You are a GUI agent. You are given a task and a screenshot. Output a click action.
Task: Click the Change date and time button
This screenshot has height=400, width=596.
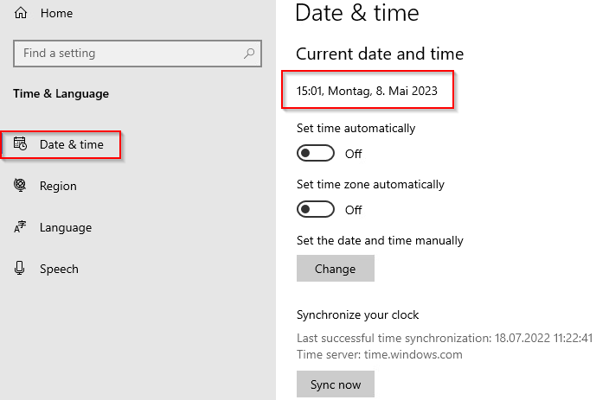click(336, 269)
